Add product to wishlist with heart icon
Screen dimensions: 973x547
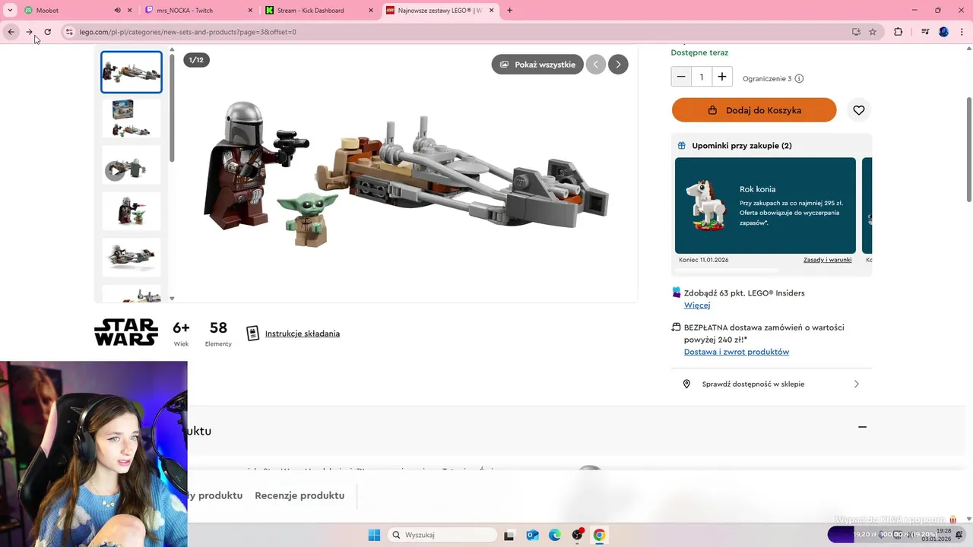tap(859, 110)
